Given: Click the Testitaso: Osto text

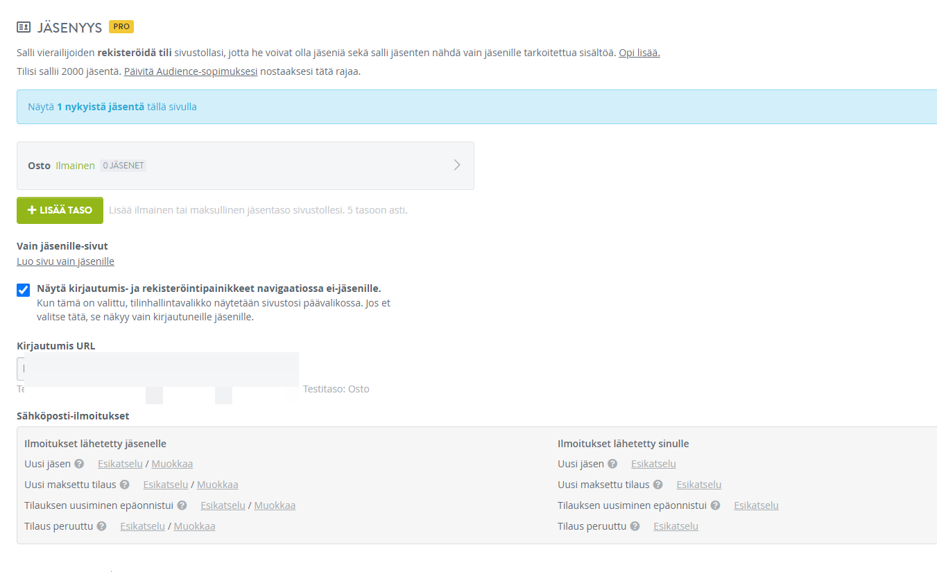Looking at the screenshot, I should [x=336, y=389].
